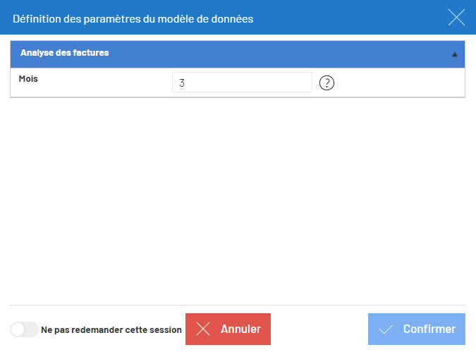Click the help question mark icon beside Mois
The width and height of the screenshot is (476, 352).
[327, 83]
